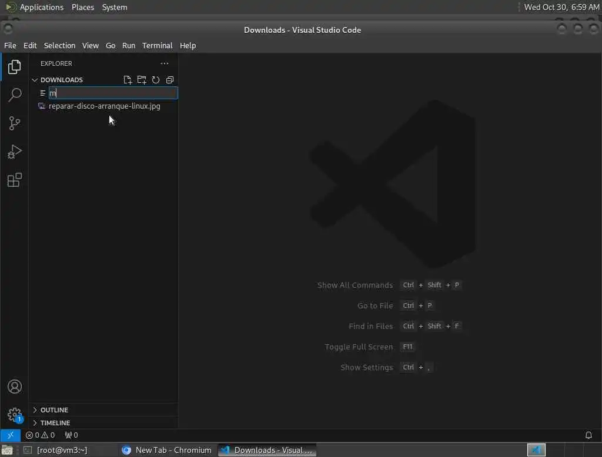This screenshot has height=457, width=602.
Task: Click the new file name input field
Action: click(113, 93)
